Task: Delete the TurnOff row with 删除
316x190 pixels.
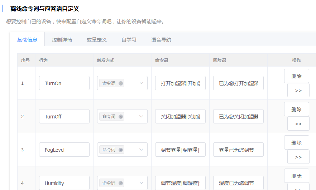Action: coord(296,109)
